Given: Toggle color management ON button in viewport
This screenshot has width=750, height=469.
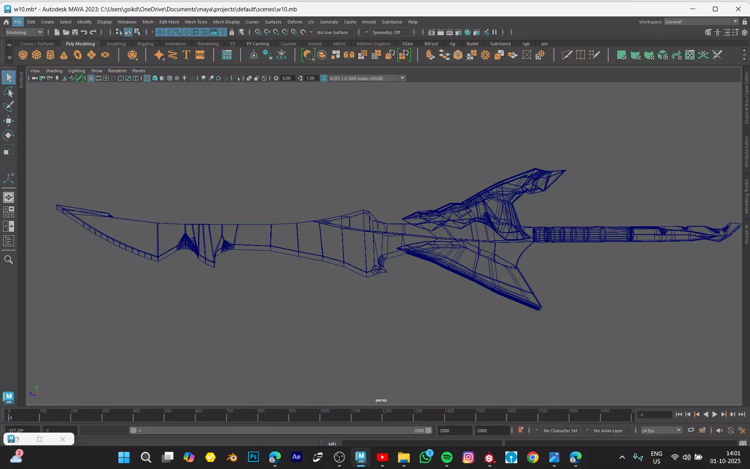Looking at the screenshot, I should click(x=324, y=78).
